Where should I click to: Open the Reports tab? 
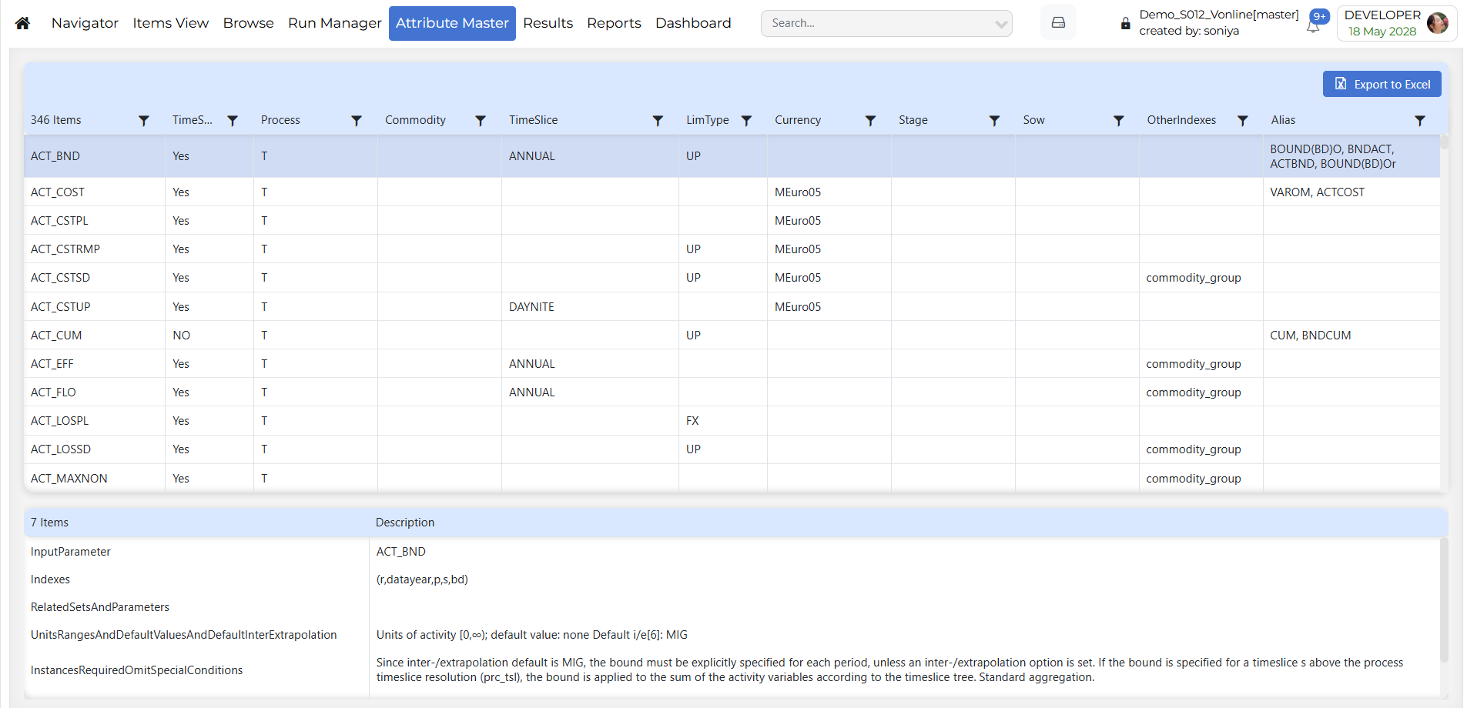pyautogui.click(x=614, y=23)
